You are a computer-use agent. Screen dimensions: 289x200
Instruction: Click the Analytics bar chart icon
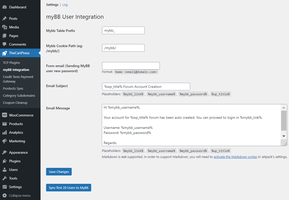5,132
